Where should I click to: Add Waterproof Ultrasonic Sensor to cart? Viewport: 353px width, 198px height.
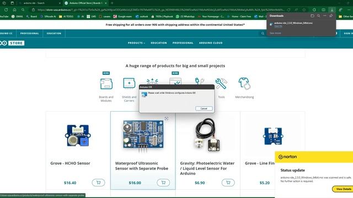(163, 183)
